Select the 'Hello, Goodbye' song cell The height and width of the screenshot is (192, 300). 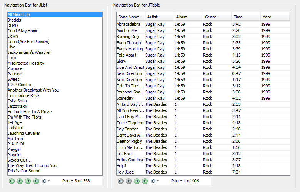click(x=131, y=160)
